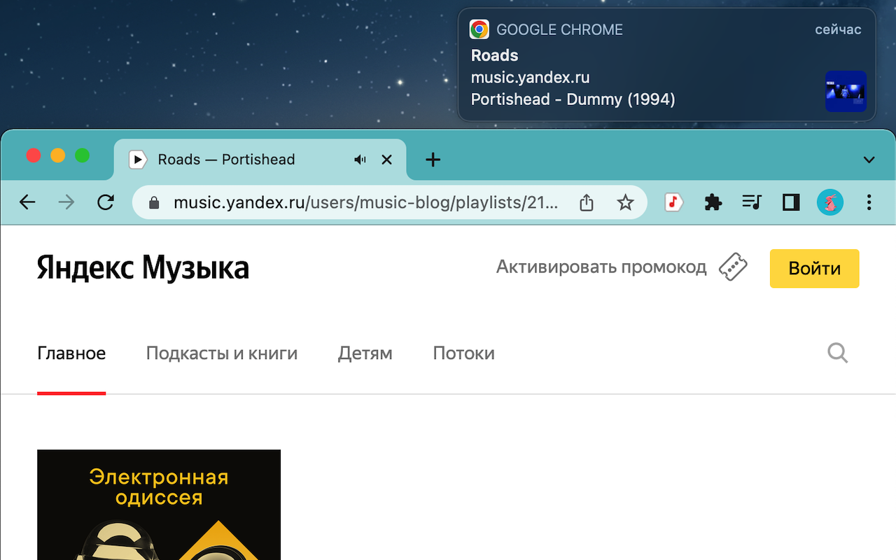Open the Потоки tab
The width and height of the screenshot is (896, 560).
tap(464, 353)
